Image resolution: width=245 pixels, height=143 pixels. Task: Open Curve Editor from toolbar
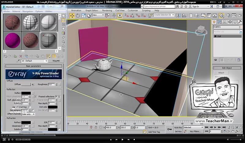coord(209,16)
